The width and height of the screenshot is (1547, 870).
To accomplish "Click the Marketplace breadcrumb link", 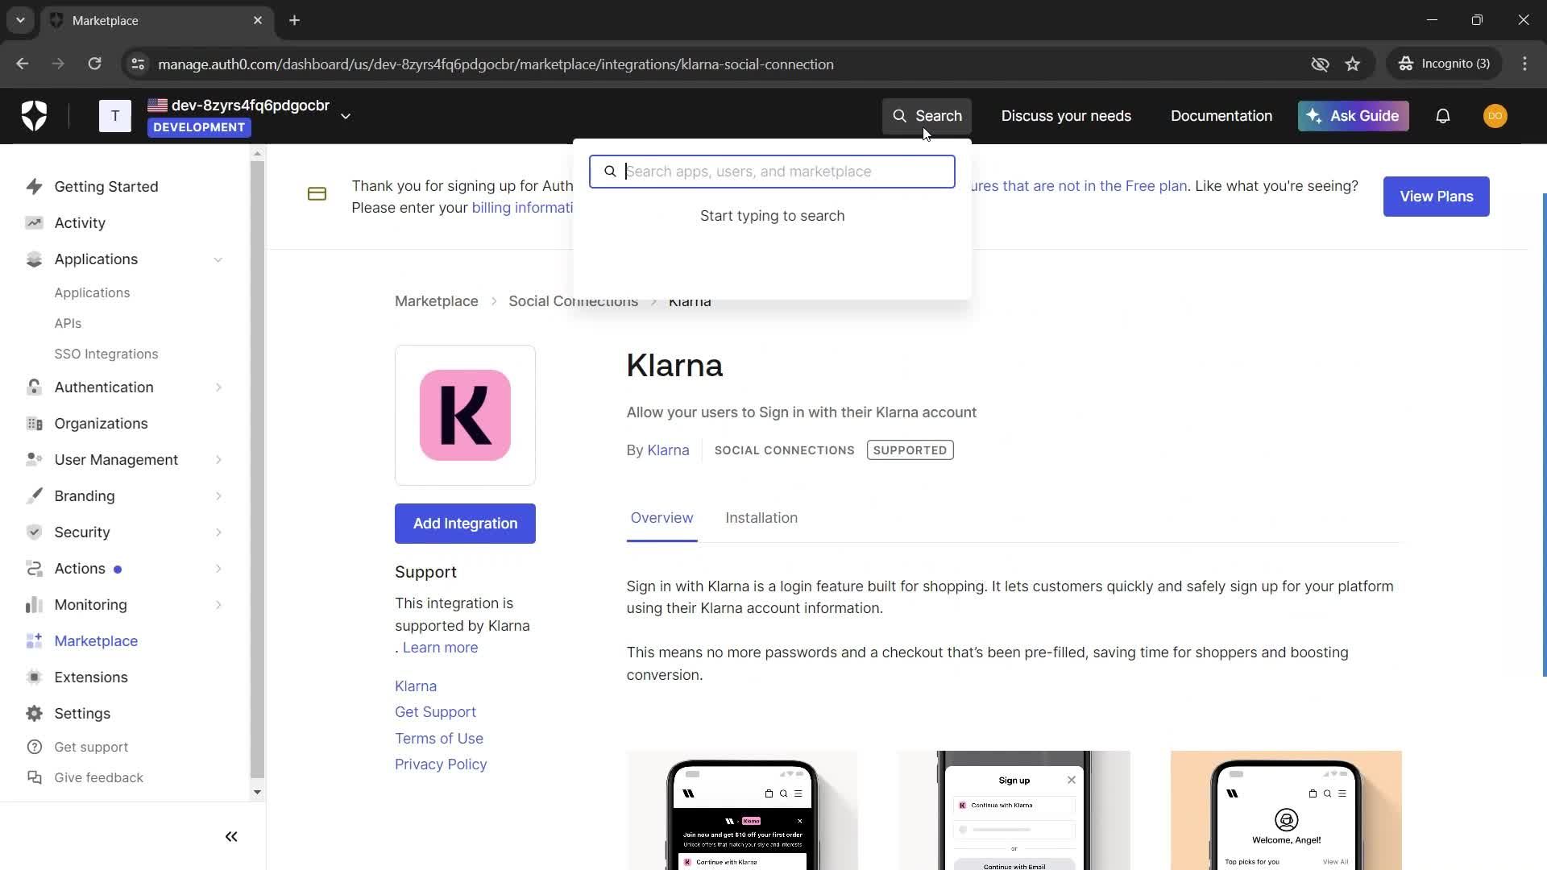I will coord(436,301).
